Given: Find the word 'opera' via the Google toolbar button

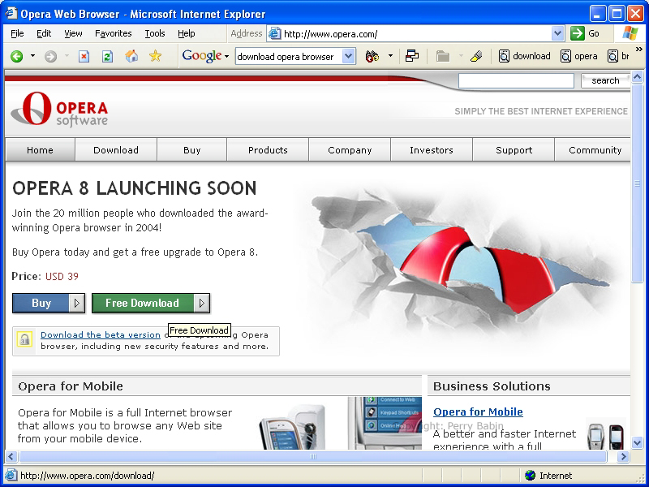Looking at the screenshot, I should point(578,56).
